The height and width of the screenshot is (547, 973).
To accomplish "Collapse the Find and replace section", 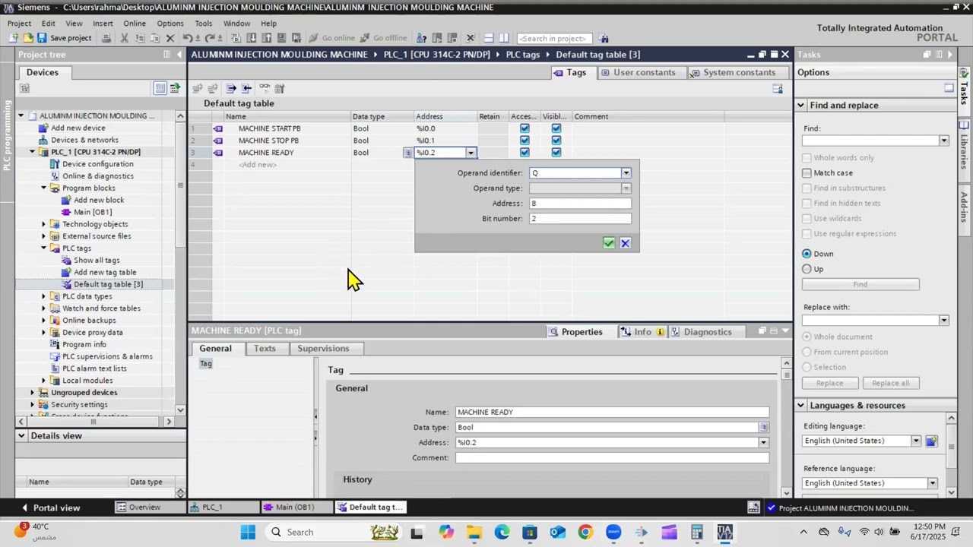I will click(x=800, y=106).
